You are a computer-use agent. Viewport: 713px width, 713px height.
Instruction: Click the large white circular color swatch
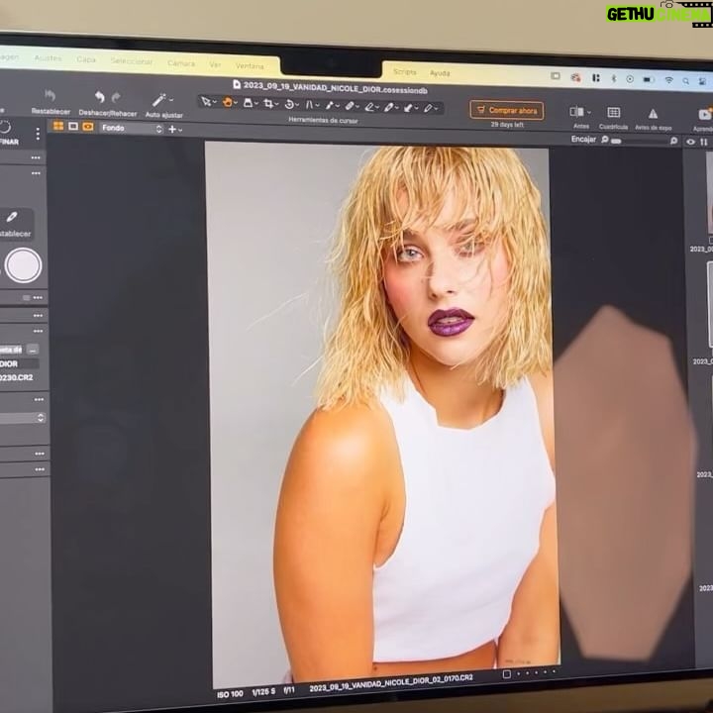23,265
